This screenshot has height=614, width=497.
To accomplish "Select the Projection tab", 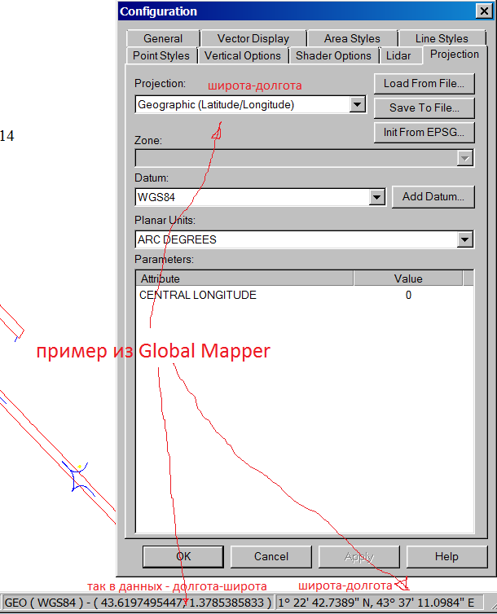I will point(455,55).
